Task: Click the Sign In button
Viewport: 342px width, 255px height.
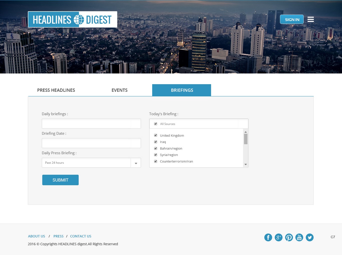Action: point(292,19)
